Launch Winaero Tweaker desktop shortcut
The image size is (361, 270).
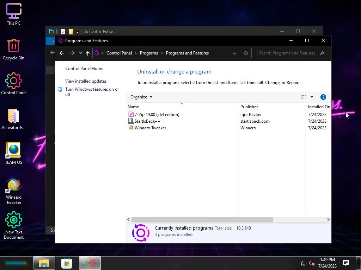[14, 191]
